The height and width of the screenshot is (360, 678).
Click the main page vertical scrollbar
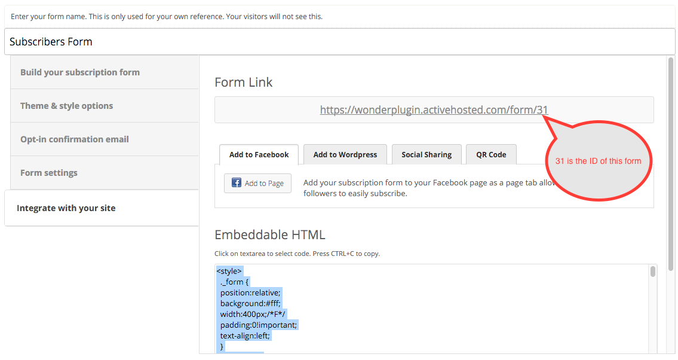pos(671,161)
